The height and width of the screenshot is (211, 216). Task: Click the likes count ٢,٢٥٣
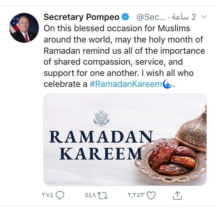coord(136,195)
